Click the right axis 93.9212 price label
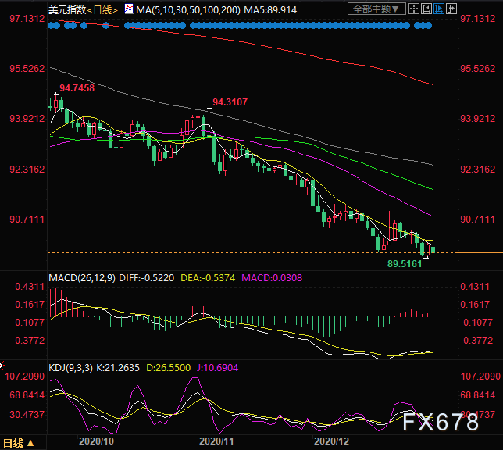The height and width of the screenshot is (450, 503). [478, 119]
